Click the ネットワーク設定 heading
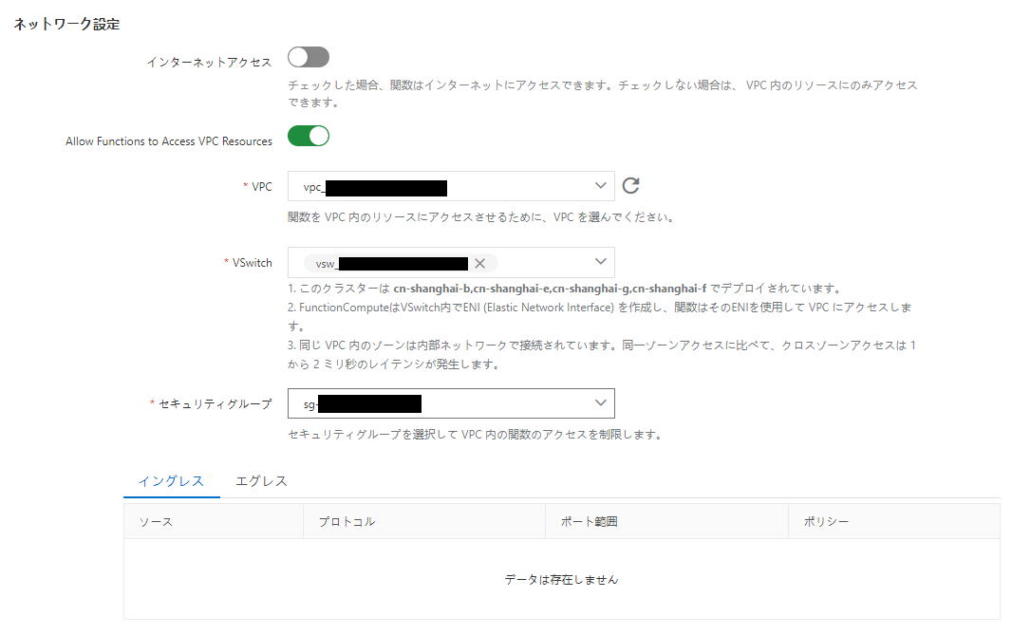 point(66,25)
